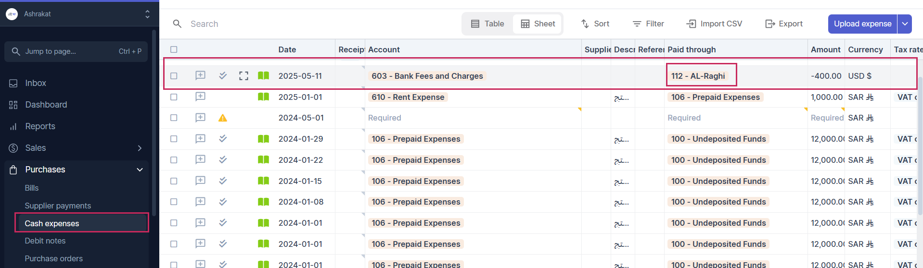923x268 pixels.
Task: Click the Jump to page field
Action: [76, 51]
